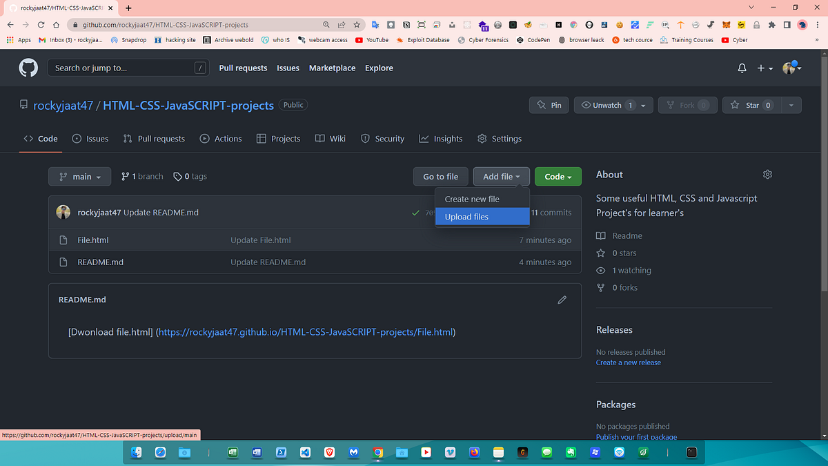
Task: Expand the Star options caret
Action: coord(791,105)
